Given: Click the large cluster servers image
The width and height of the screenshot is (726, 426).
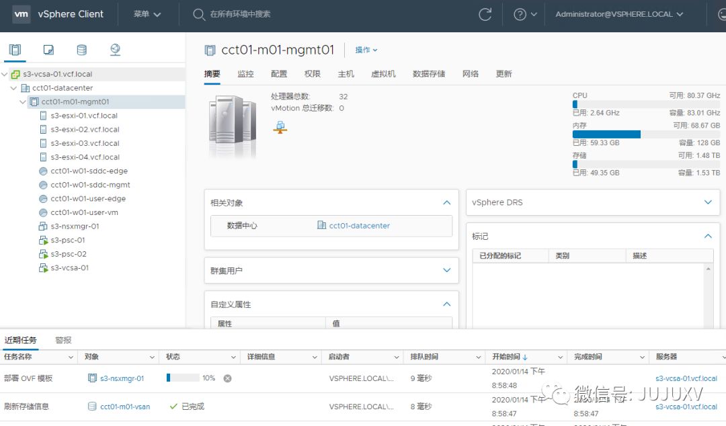Looking at the screenshot, I should [233, 126].
